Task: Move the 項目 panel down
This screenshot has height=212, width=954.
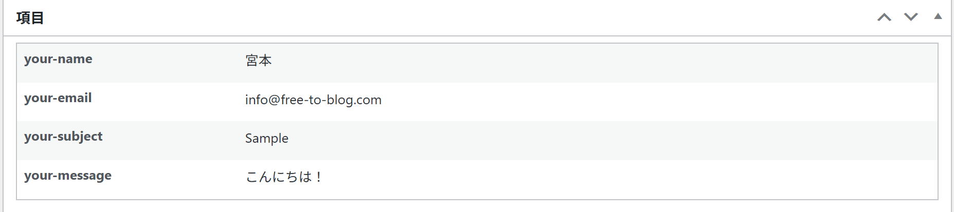Action: click(911, 17)
